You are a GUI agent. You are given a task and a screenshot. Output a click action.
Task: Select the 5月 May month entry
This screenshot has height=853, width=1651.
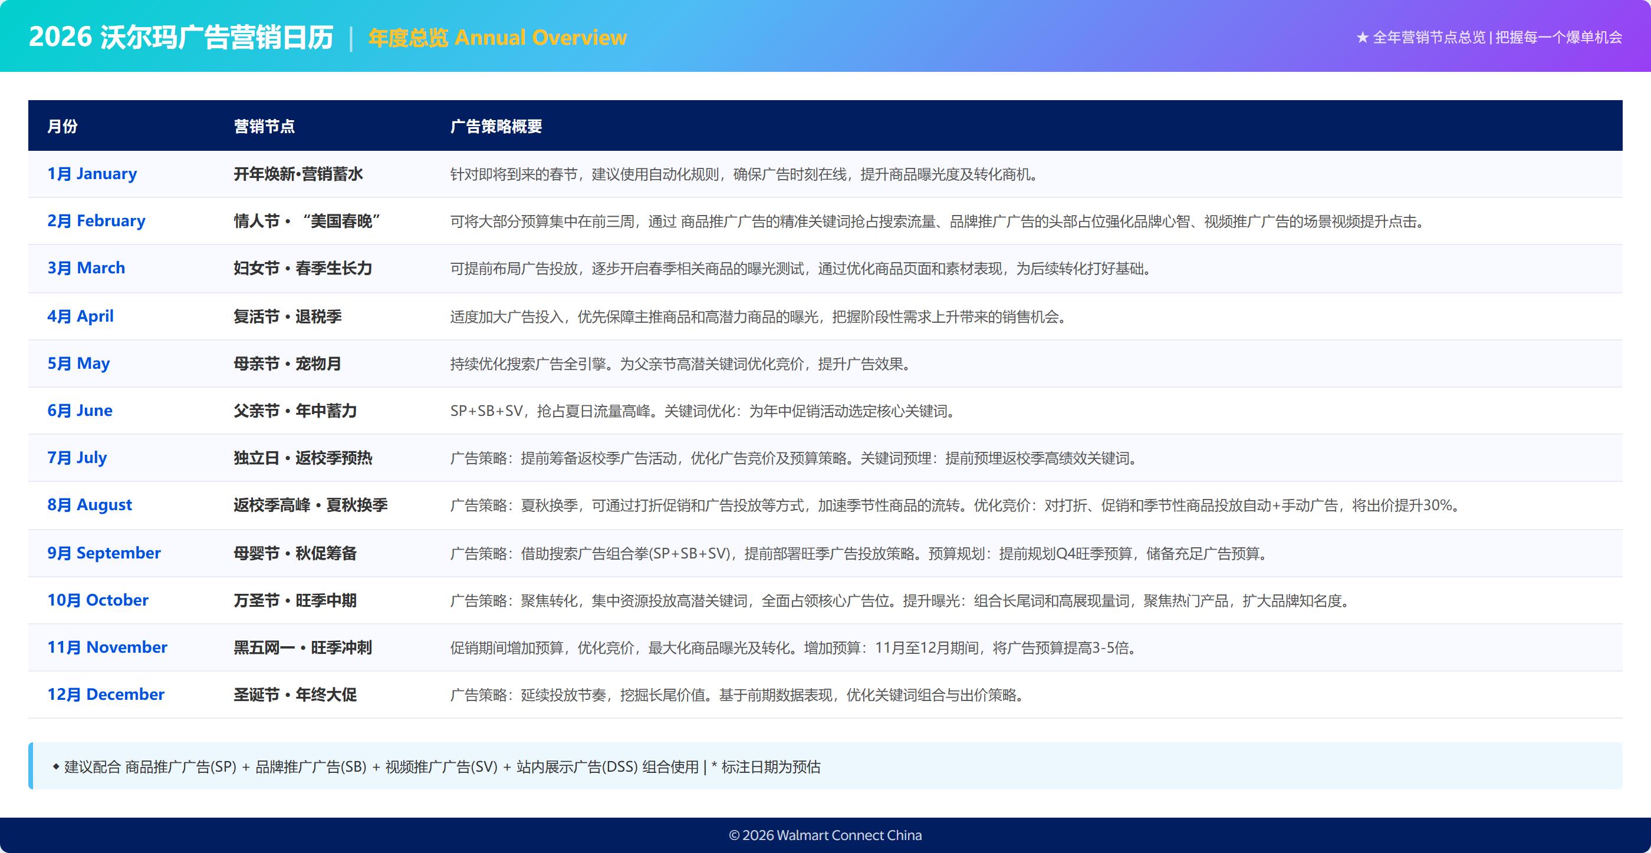point(78,363)
